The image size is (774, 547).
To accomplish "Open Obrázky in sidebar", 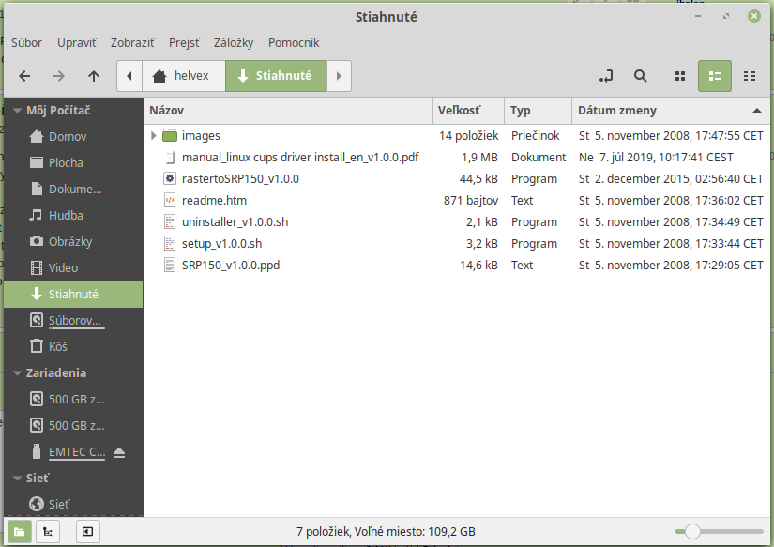I will pyautogui.click(x=73, y=242).
